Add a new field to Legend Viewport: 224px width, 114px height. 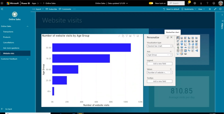click(160, 64)
